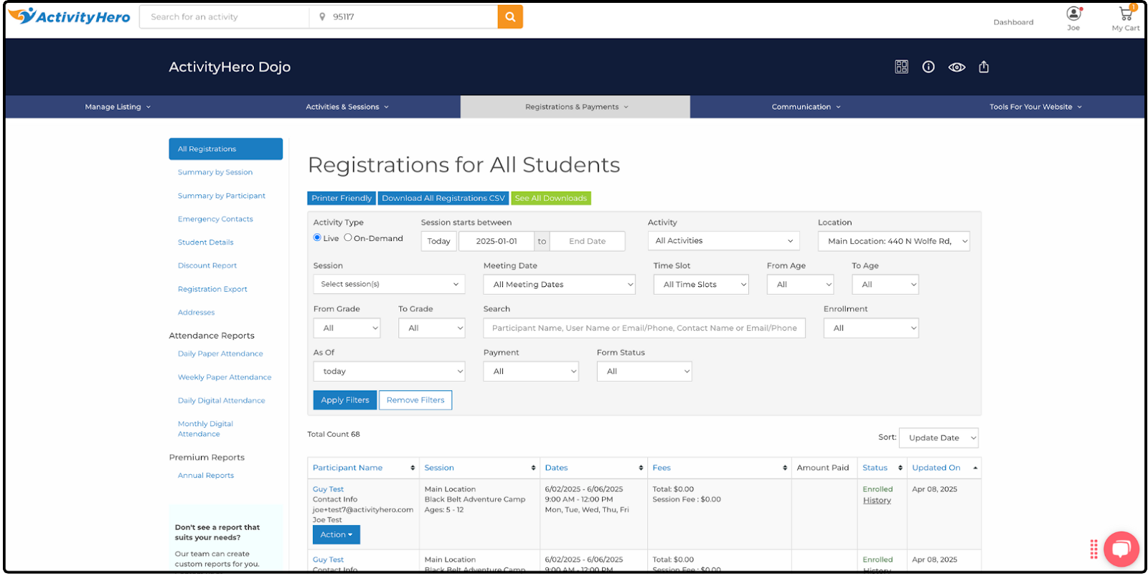Click the Today date button
This screenshot has width=1148, height=576.
click(439, 241)
